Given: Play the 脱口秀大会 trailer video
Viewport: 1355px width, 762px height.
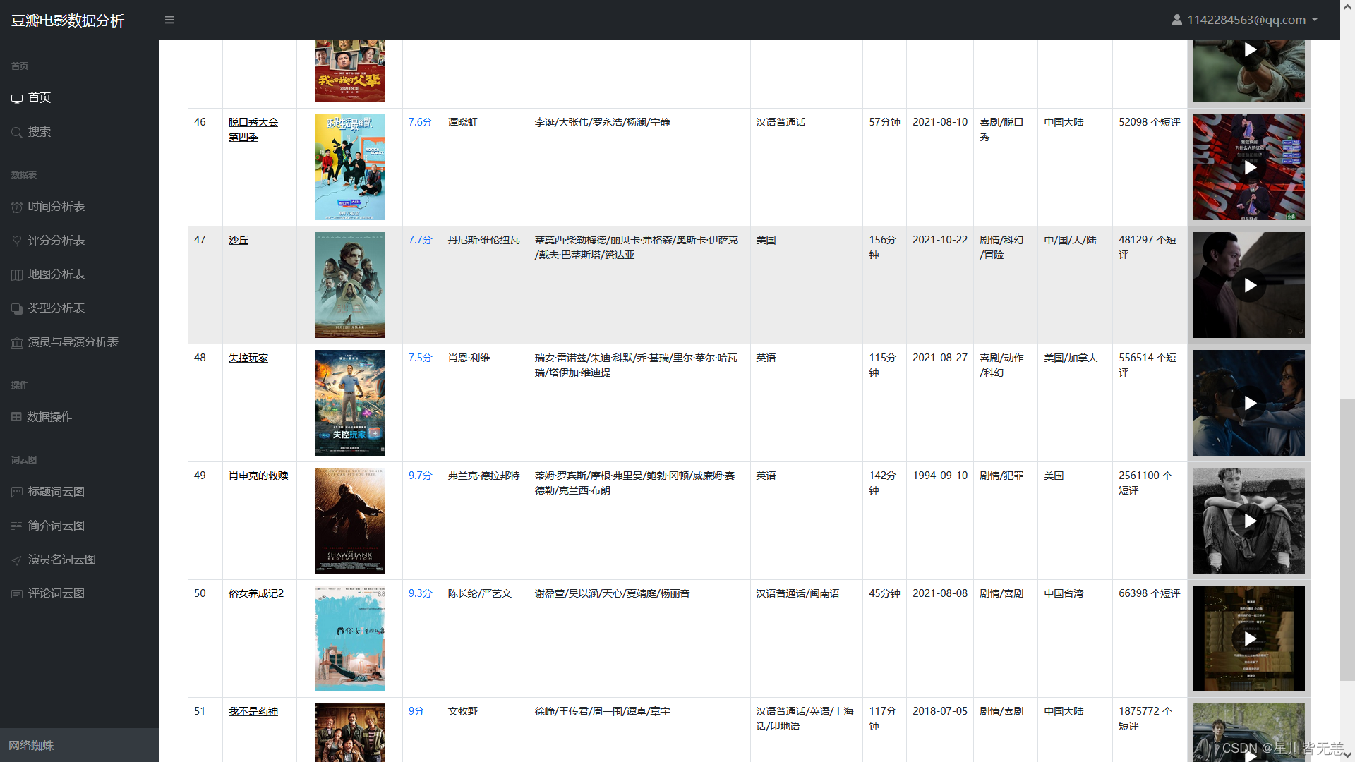Looking at the screenshot, I should pos(1249,167).
